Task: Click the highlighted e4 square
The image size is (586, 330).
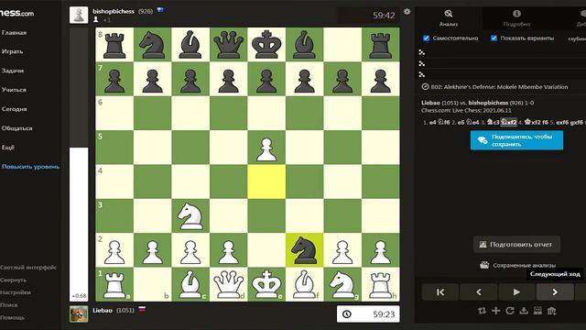Action: pyautogui.click(x=266, y=181)
